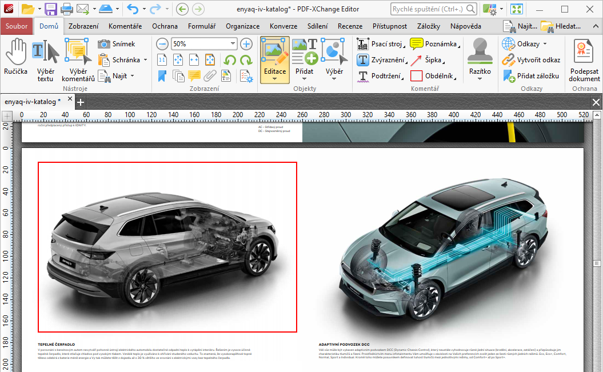The height and width of the screenshot is (372, 603).
Task: Undo the last action
Action: point(132,9)
